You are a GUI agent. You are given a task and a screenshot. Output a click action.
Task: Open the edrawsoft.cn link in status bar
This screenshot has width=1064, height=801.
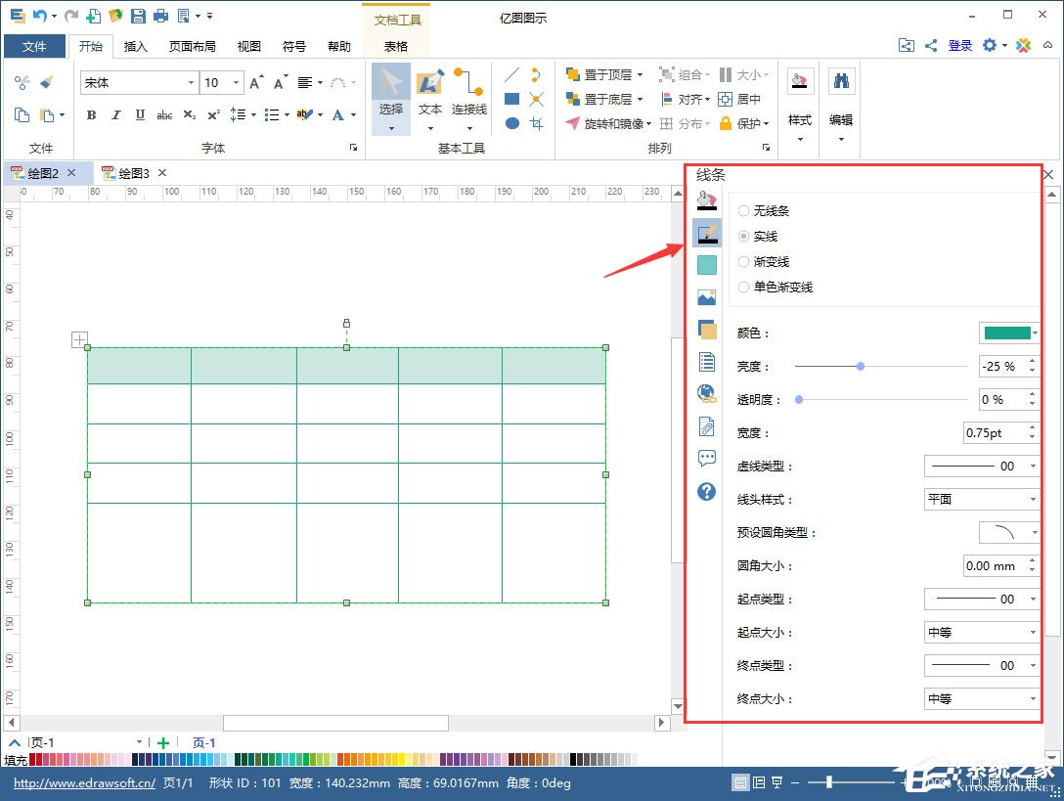tap(83, 782)
